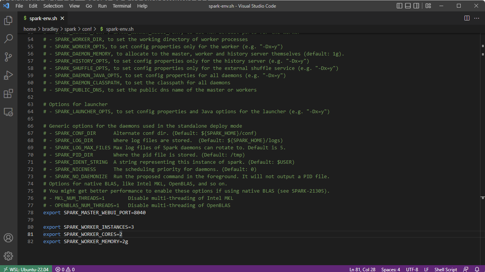Change encoding via 'UTF-8' status

pos(412,269)
